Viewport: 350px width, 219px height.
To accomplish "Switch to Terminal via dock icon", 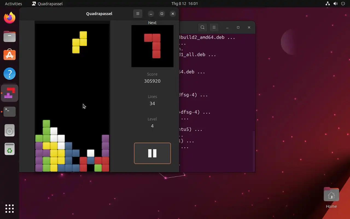I will [10, 111].
